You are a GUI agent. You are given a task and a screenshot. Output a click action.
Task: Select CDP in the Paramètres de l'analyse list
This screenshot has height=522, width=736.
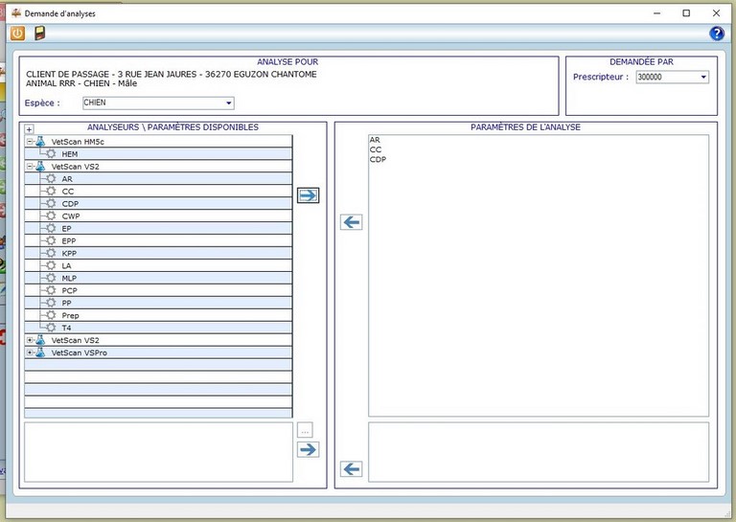[377, 160]
